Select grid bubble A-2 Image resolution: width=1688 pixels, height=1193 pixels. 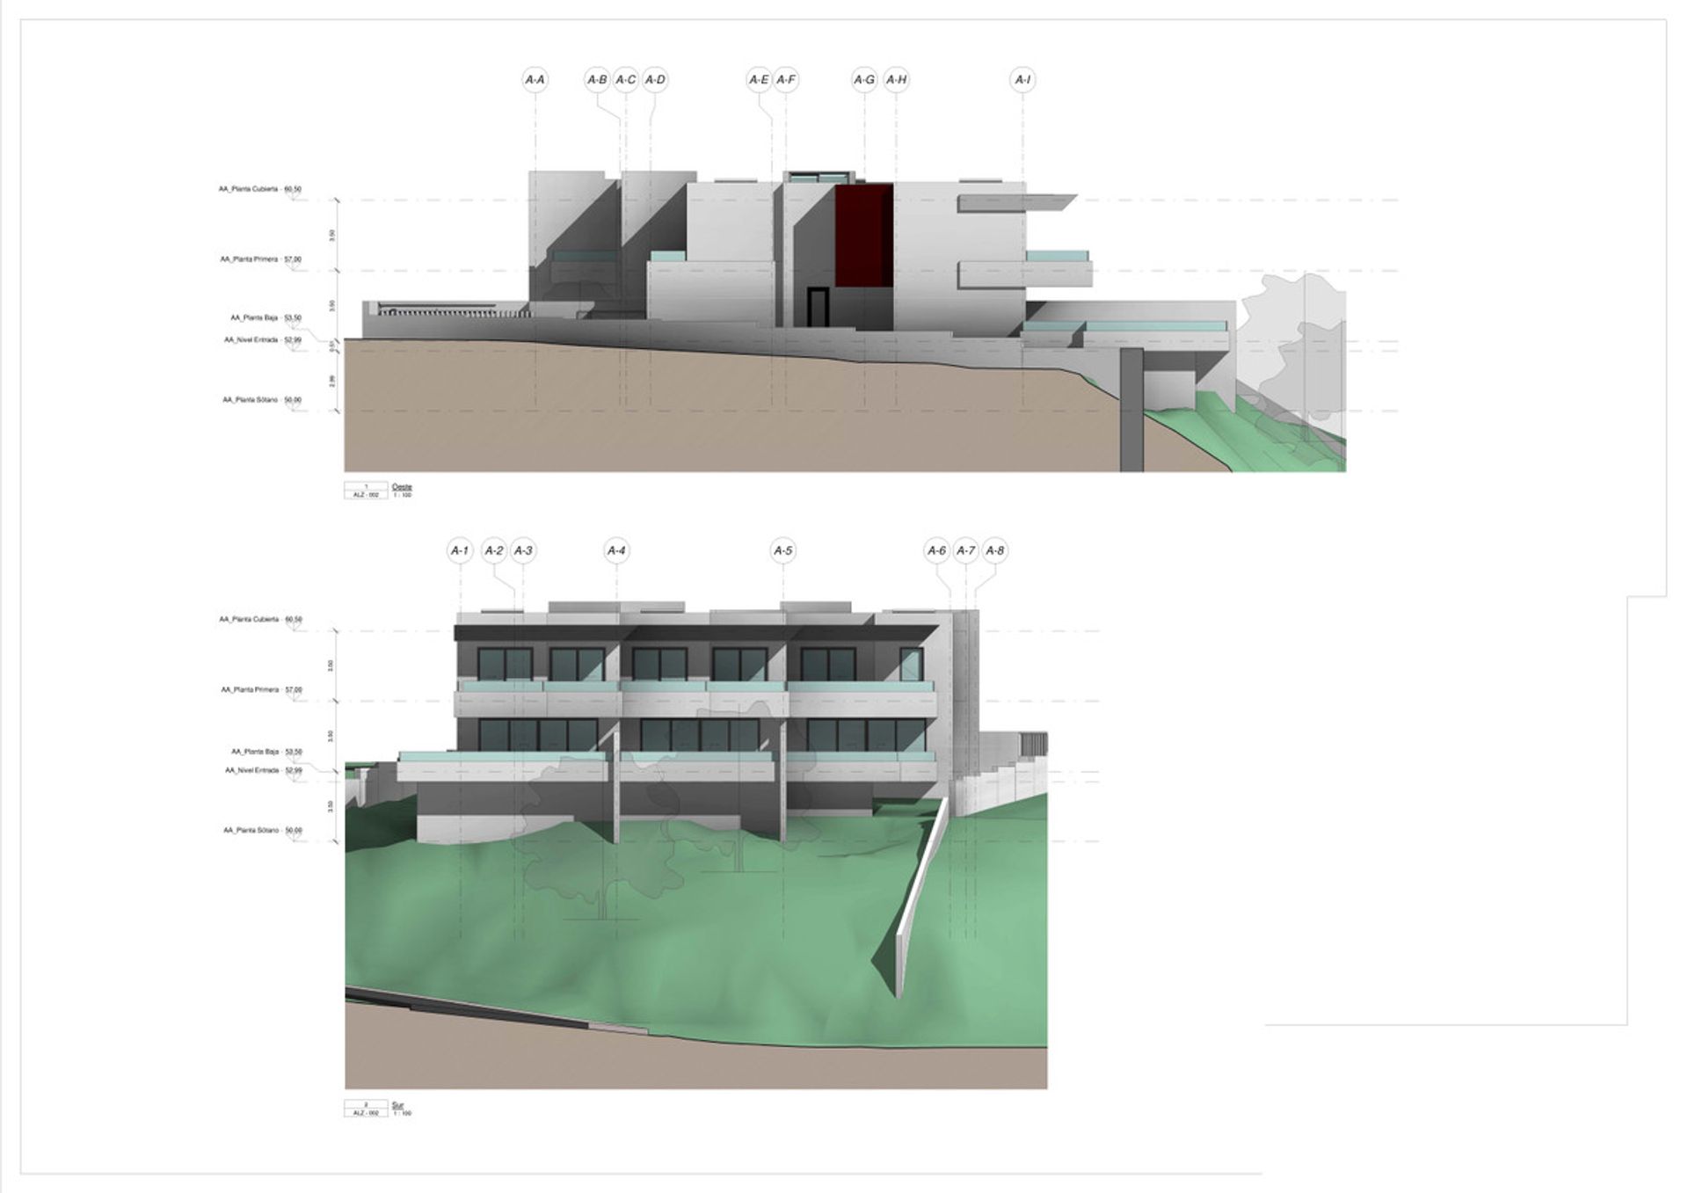[495, 551]
